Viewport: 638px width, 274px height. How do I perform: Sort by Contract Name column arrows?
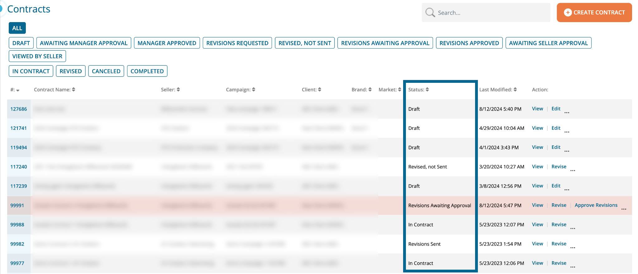(74, 90)
